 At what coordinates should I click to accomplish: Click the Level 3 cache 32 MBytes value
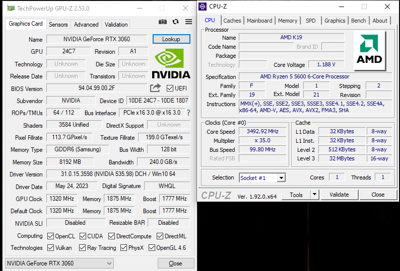click(342, 158)
